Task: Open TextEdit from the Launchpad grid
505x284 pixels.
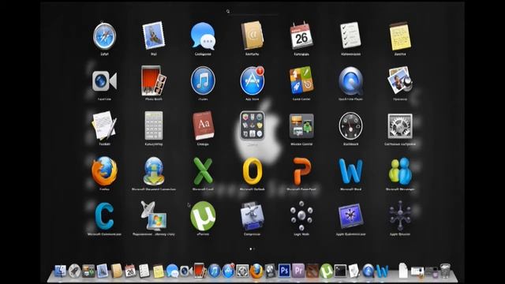Action: coord(104,125)
